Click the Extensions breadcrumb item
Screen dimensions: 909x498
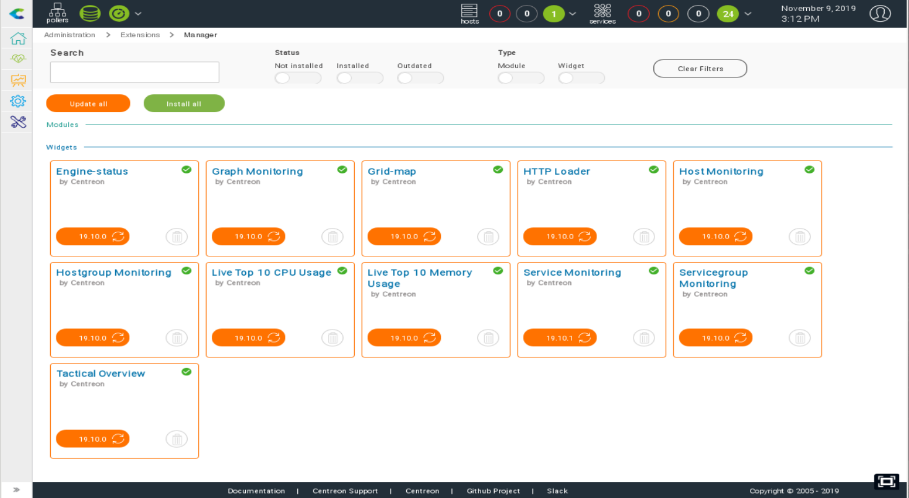click(140, 35)
